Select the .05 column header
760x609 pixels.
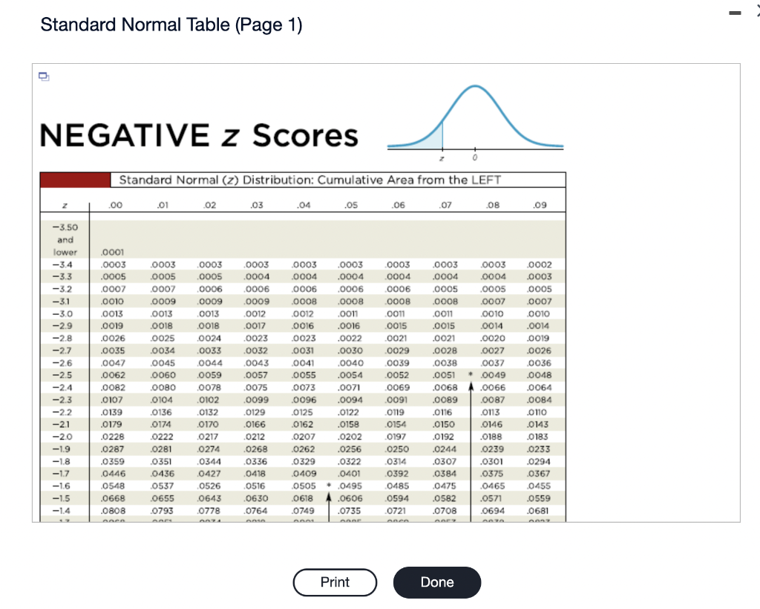coord(350,203)
